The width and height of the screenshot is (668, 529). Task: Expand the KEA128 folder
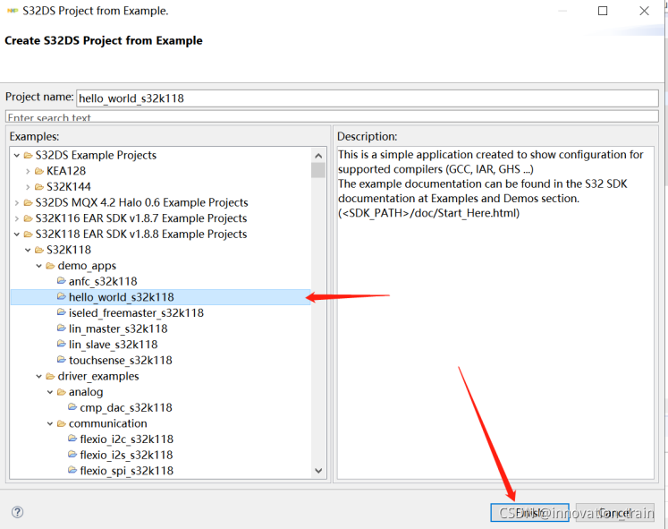tap(28, 171)
